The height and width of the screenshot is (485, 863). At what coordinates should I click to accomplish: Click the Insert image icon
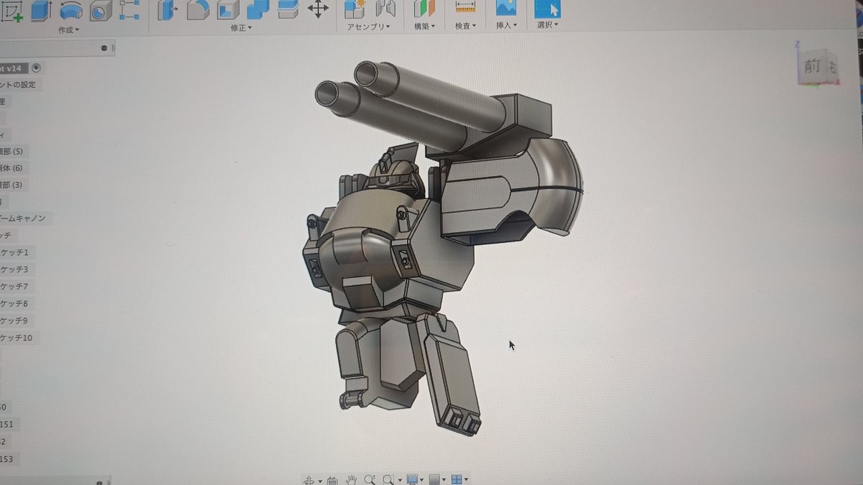506,8
